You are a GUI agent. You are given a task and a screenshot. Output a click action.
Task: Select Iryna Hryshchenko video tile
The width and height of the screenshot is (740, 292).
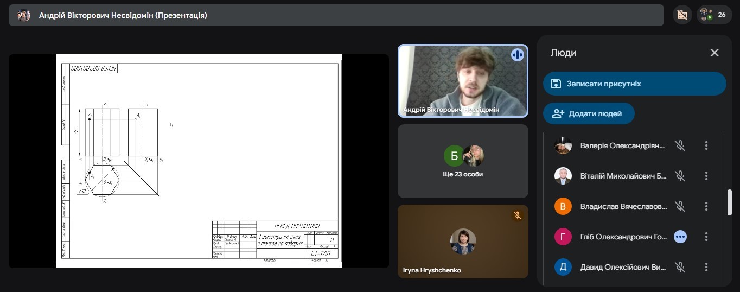pyautogui.click(x=463, y=242)
